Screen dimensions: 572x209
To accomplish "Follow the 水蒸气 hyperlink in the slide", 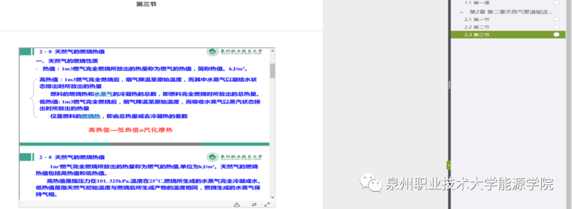I will click(x=104, y=94).
